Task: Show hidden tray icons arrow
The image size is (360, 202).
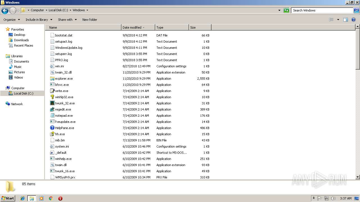Action: [x=314, y=198]
